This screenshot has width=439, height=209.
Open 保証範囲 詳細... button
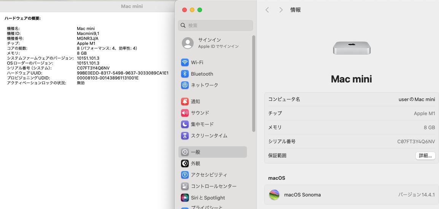click(425, 156)
